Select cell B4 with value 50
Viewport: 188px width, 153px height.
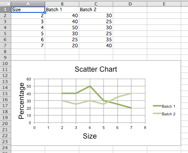point(62,28)
